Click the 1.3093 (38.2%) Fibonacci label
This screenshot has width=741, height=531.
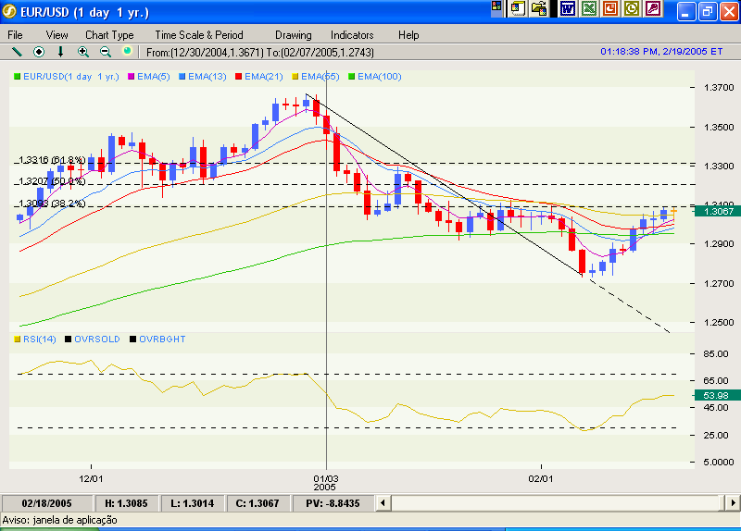coord(53,204)
